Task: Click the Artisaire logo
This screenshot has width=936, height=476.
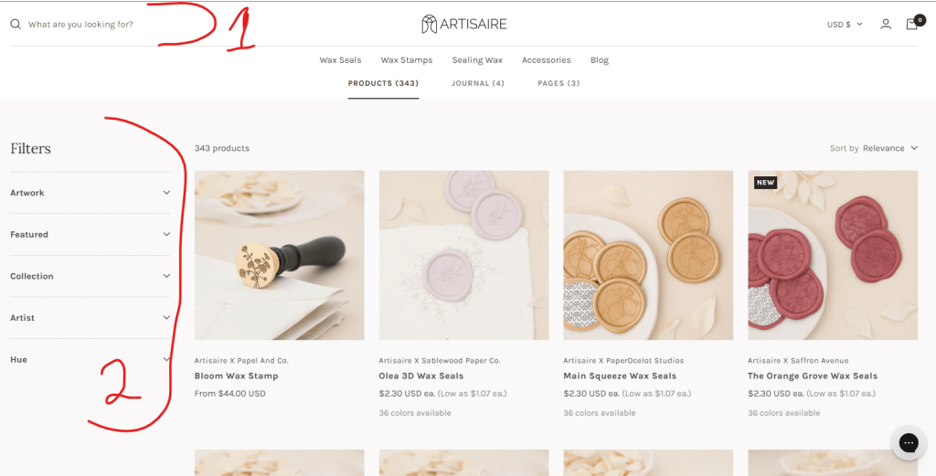Action: click(x=463, y=25)
